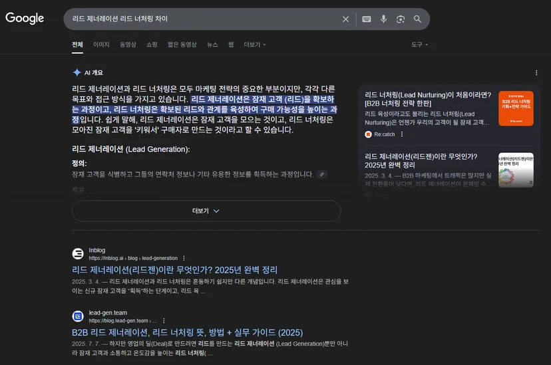This screenshot has height=365, width=551.
Task: Click the Inblog site name text
Action: [x=97, y=250]
